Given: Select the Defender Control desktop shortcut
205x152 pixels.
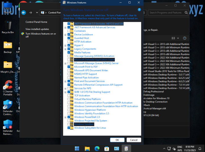Looking at the screenshot, I should [x=8, y=108].
